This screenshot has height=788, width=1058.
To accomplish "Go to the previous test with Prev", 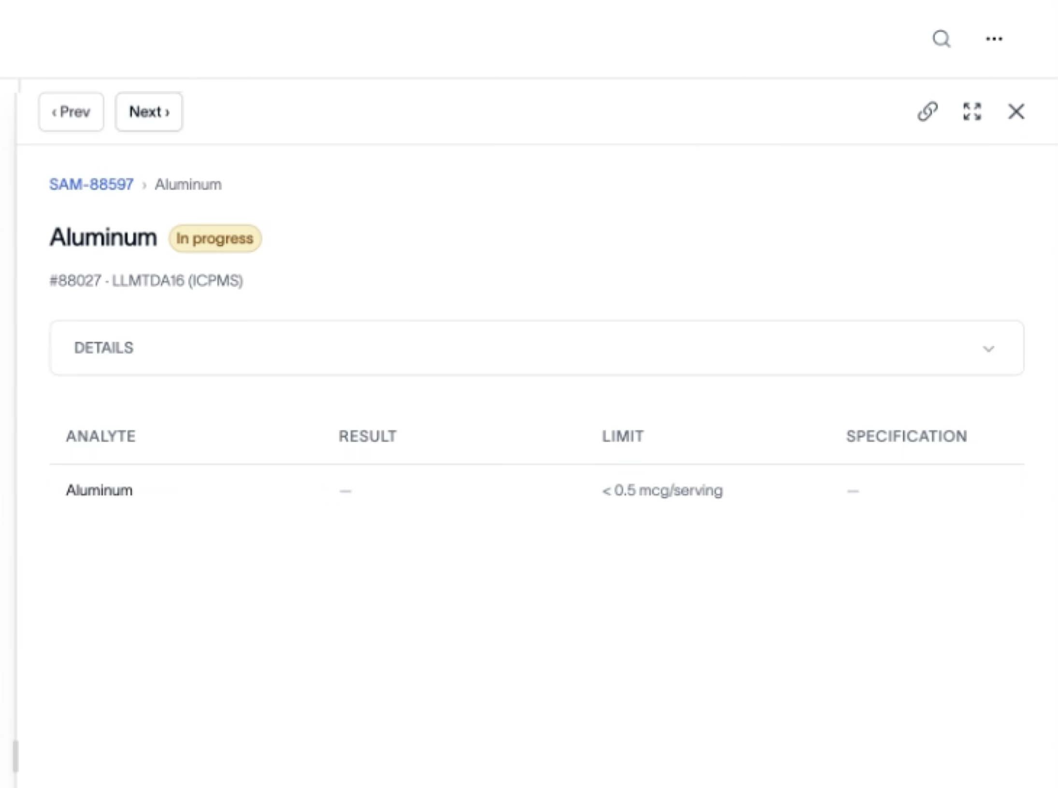I will pyautogui.click(x=71, y=112).
